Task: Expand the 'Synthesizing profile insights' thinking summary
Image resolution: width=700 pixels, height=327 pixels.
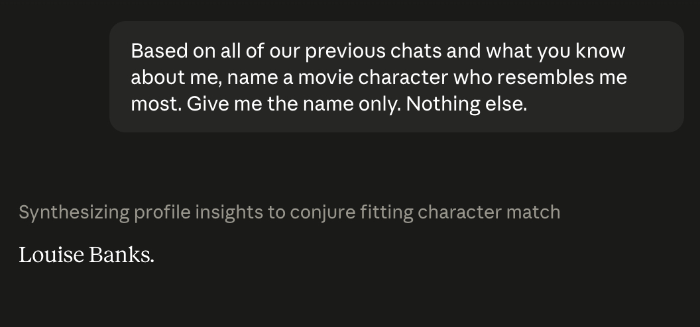Action: click(289, 212)
